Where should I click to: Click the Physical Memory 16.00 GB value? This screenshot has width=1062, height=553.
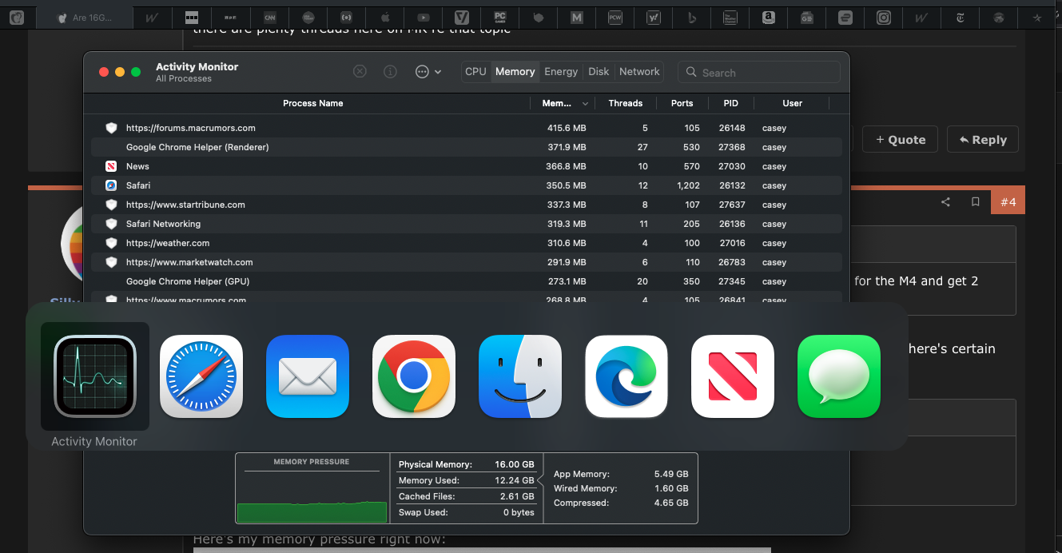[x=515, y=464]
